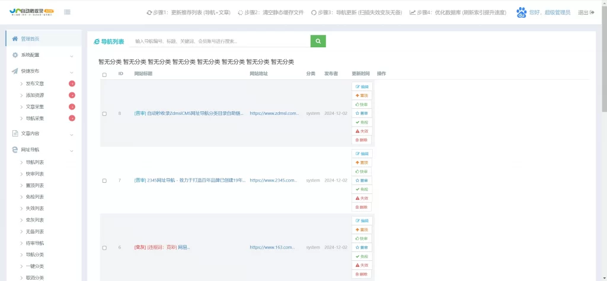Viewport: 607px width, 281px height.
Task: Click the green search magnifier button
Action: coord(318,41)
